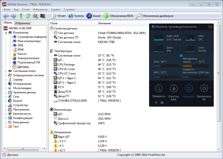Open the Вид menu
Image resolution: width=223 pixels, height=159 pixels.
[16, 9]
